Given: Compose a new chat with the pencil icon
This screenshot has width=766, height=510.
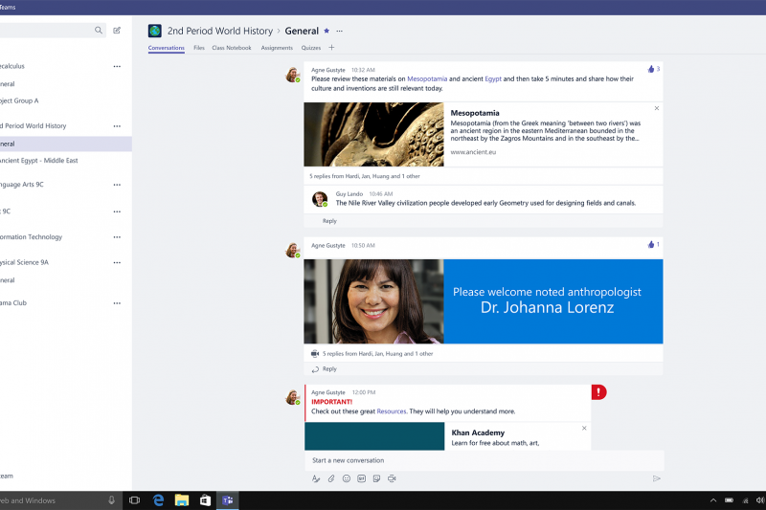Looking at the screenshot, I should (117, 31).
